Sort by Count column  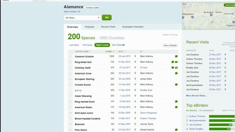(110, 52)
